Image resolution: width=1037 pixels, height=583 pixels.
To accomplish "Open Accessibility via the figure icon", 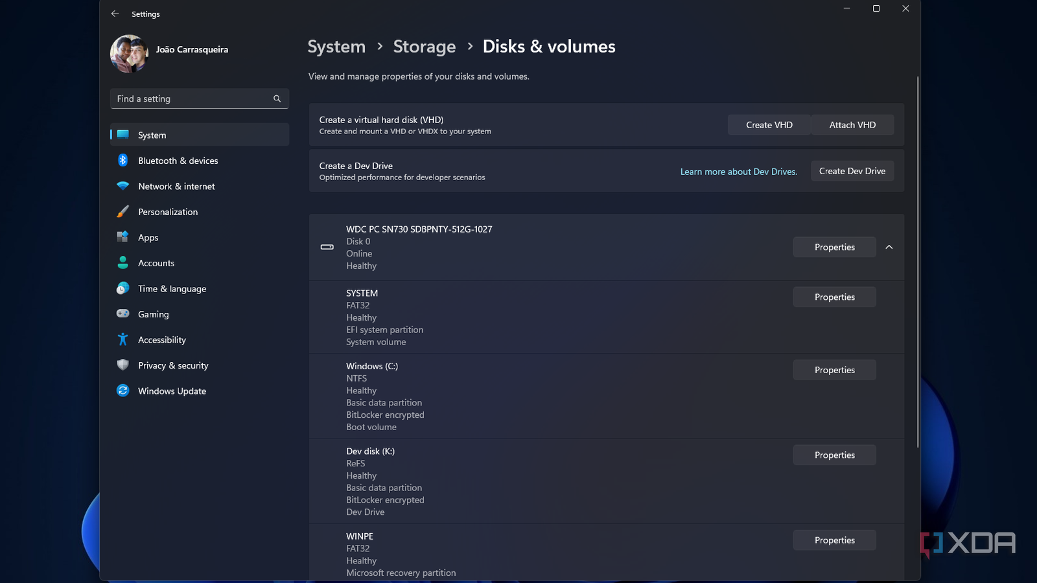I will click(x=122, y=339).
